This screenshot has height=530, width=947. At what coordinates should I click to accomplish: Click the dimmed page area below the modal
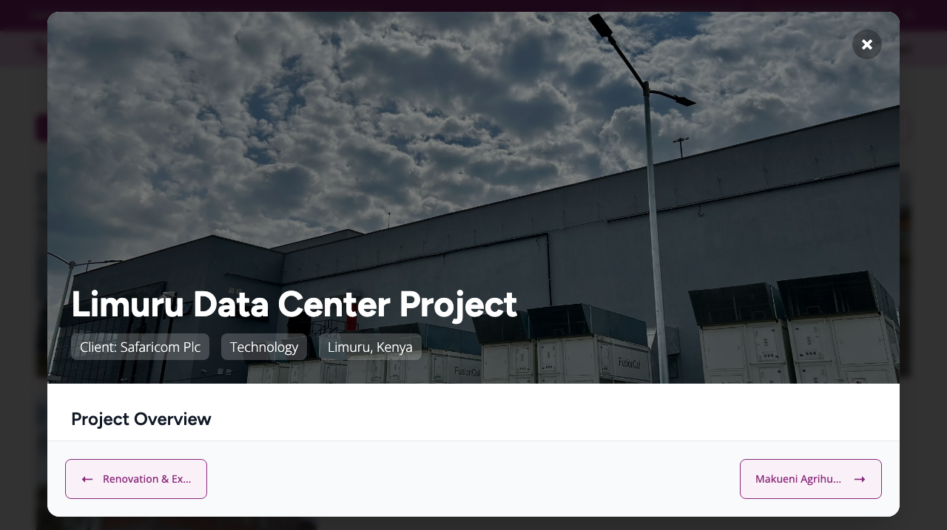pos(473,523)
